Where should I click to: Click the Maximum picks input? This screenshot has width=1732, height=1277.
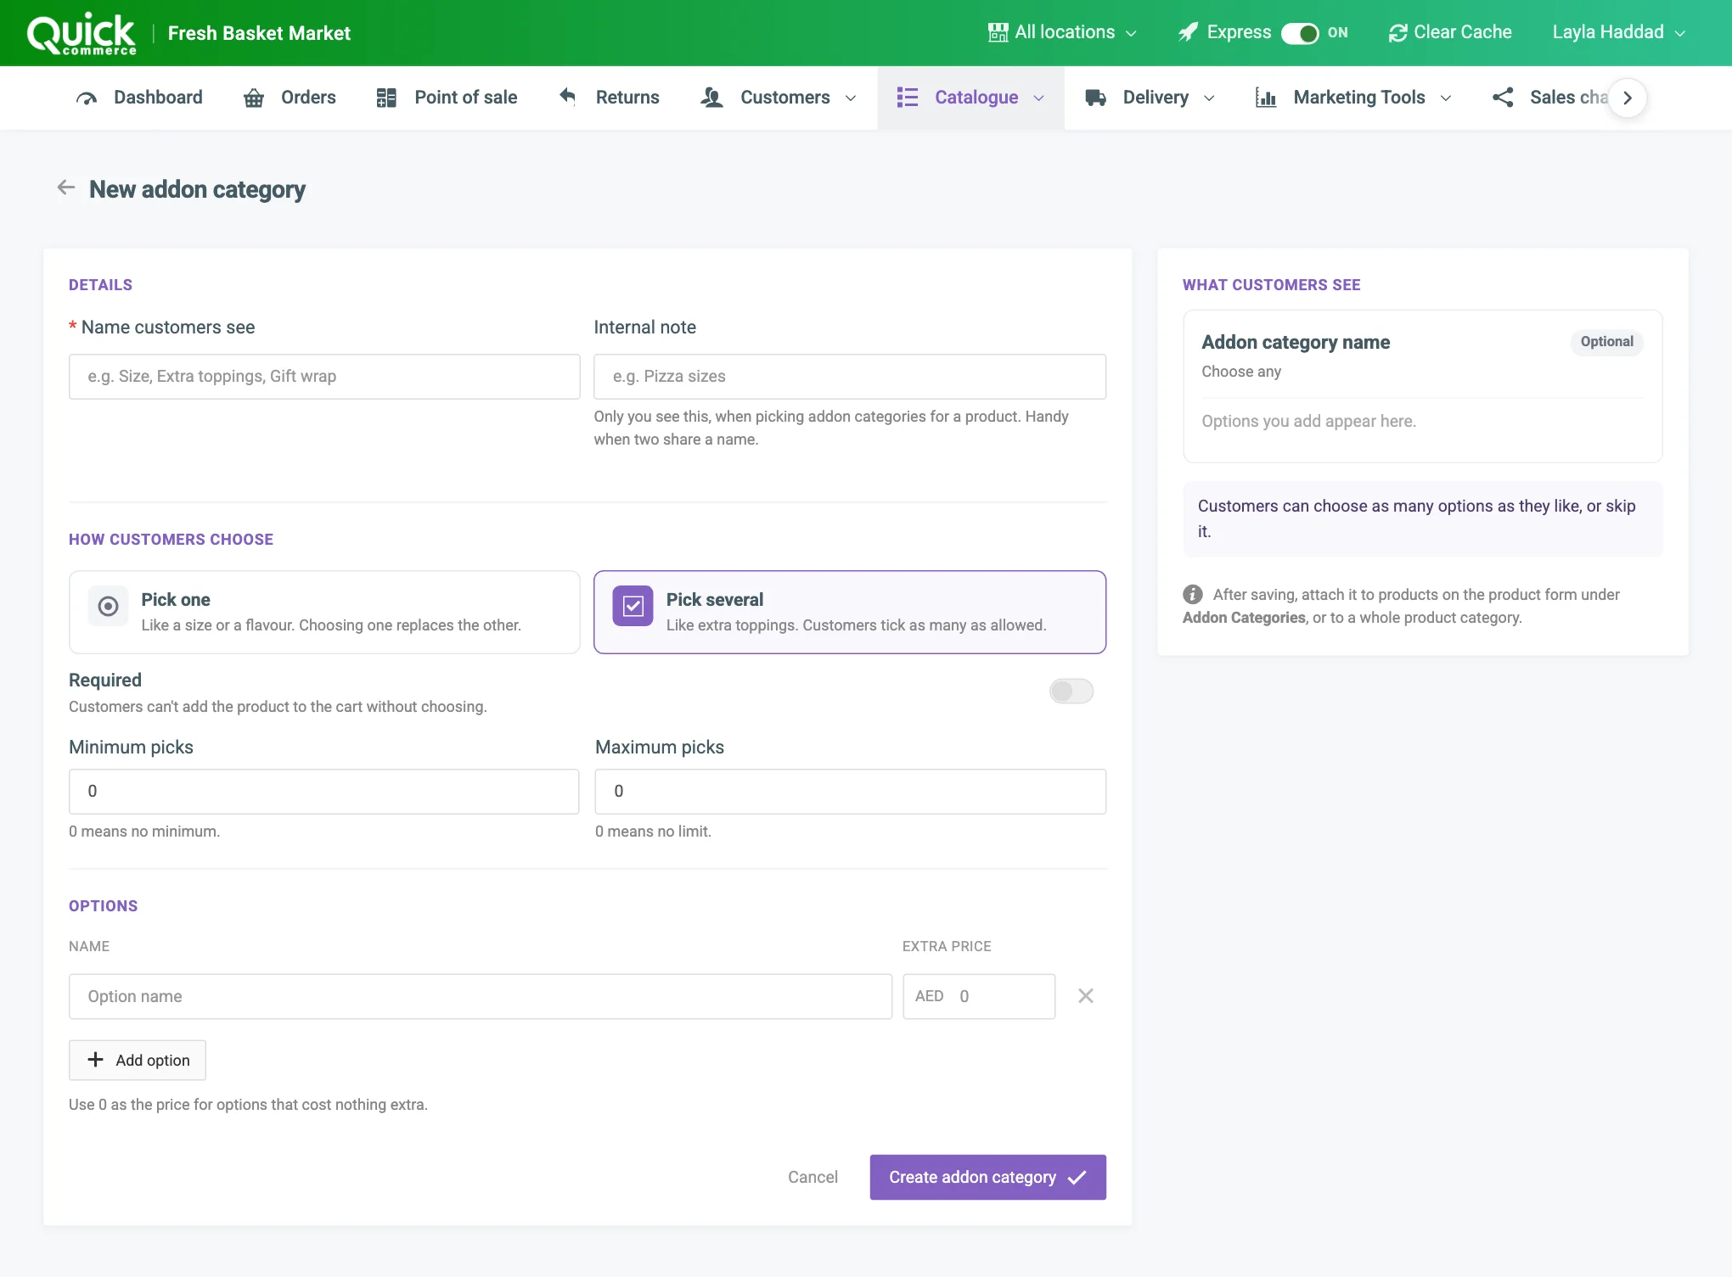tap(851, 792)
